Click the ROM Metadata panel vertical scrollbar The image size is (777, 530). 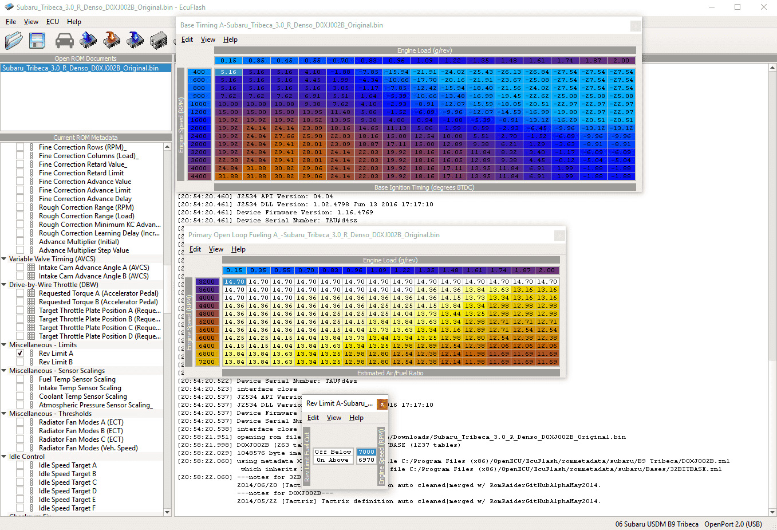pyautogui.click(x=167, y=286)
